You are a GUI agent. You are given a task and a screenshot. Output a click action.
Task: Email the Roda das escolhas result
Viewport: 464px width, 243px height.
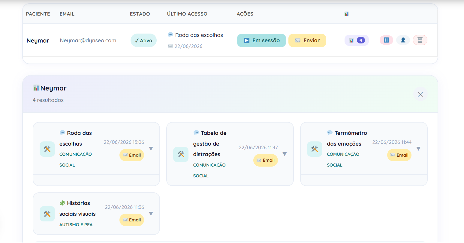(x=132, y=155)
